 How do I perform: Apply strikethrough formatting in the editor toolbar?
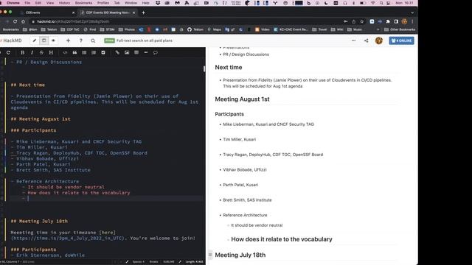click(41, 52)
